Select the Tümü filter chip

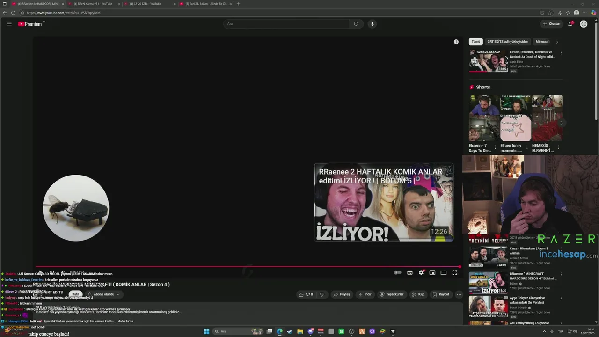pyautogui.click(x=475, y=42)
